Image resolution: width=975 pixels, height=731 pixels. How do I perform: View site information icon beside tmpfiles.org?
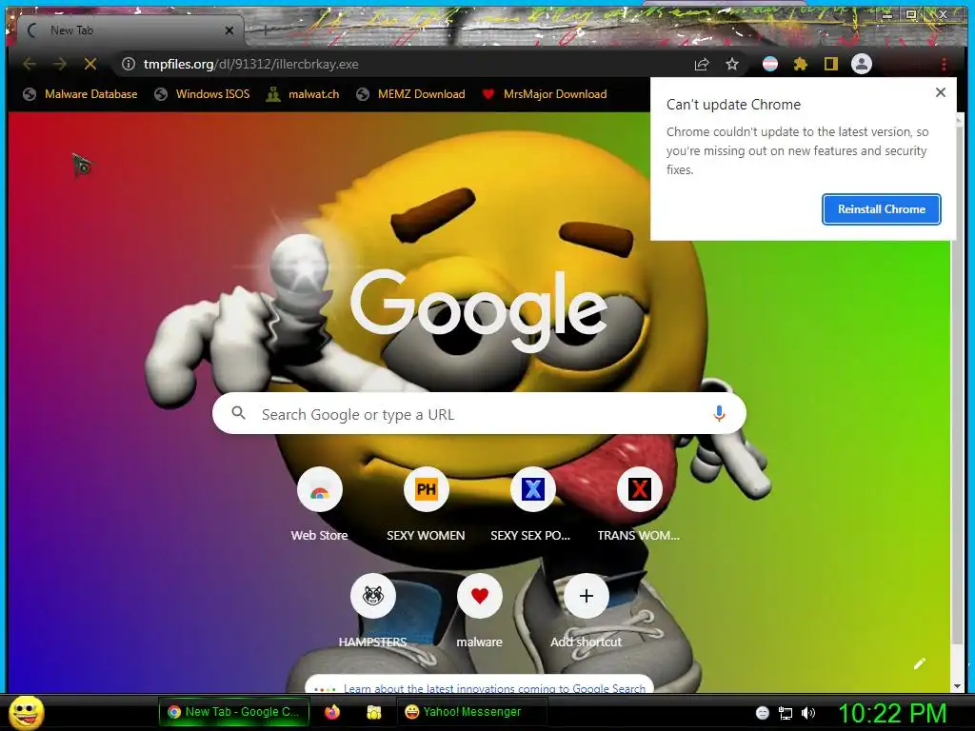129,64
